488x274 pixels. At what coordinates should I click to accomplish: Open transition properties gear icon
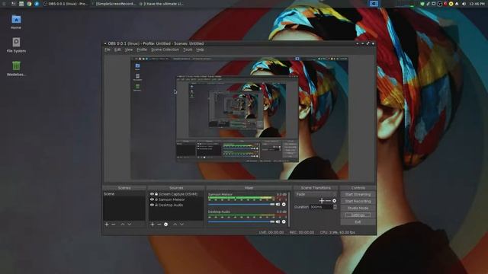334,201
